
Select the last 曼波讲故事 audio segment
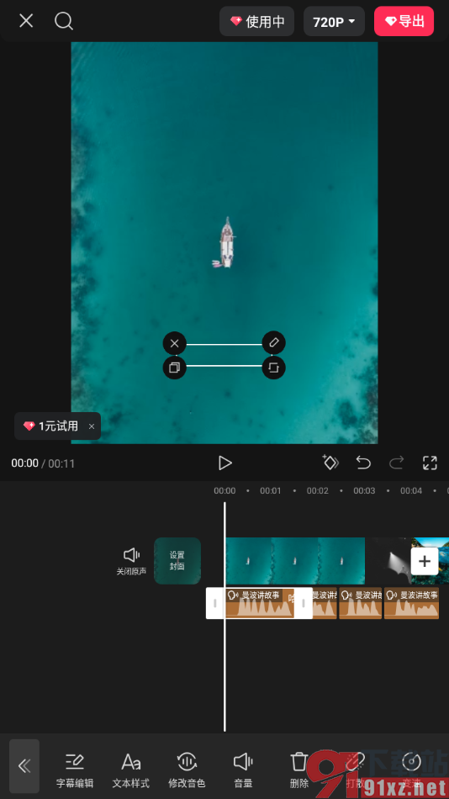412,603
